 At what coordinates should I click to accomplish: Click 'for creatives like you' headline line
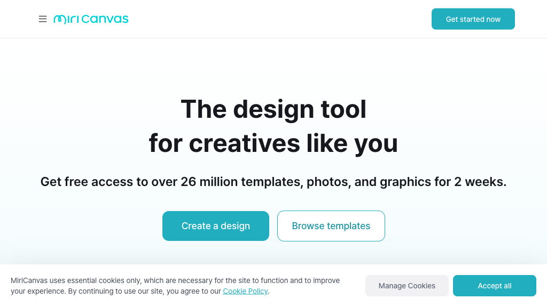coord(273,143)
